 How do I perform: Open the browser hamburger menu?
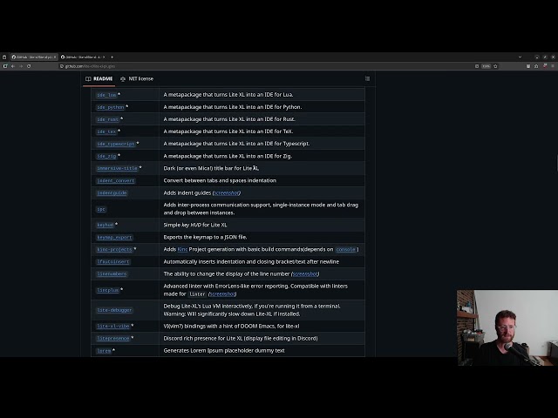pyautogui.click(x=553, y=66)
